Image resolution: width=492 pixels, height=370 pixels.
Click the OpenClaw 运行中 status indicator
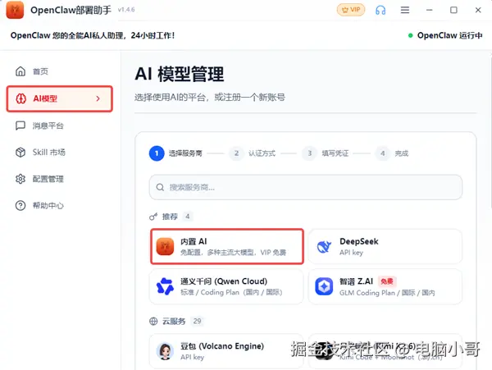coord(445,35)
